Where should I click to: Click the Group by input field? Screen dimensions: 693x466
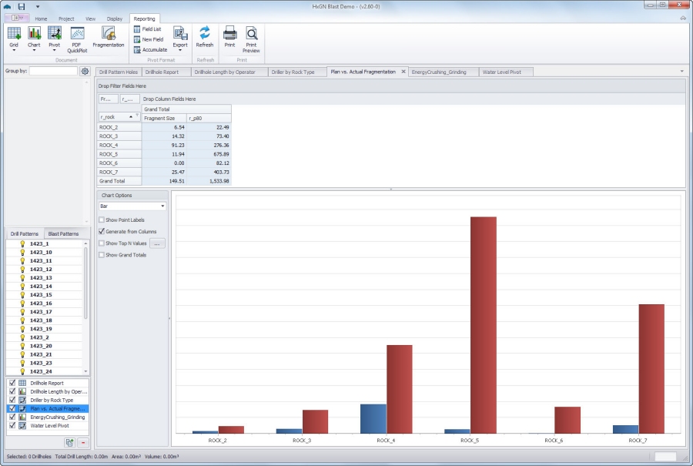53,72
